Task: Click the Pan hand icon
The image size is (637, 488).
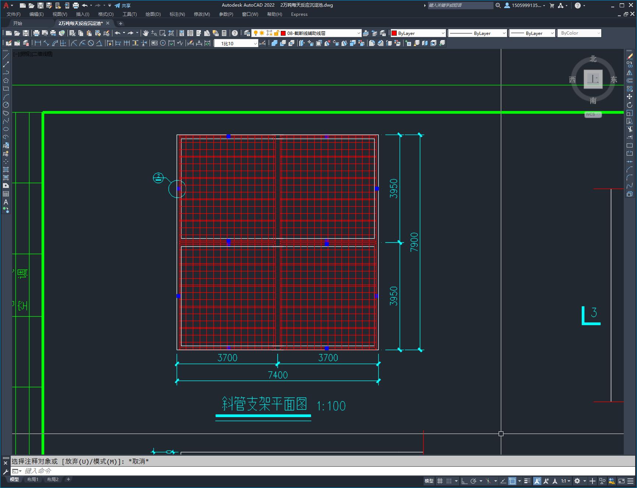Action: tap(145, 33)
